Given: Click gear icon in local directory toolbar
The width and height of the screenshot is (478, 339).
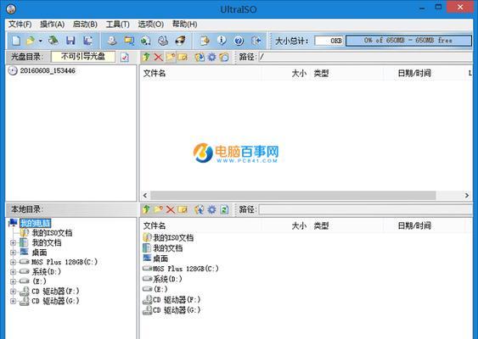Looking at the screenshot, I should click(x=212, y=209).
